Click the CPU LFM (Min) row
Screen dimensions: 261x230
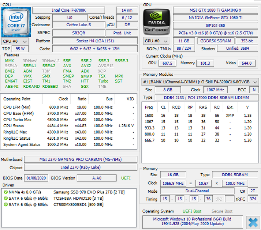click(68, 107)
